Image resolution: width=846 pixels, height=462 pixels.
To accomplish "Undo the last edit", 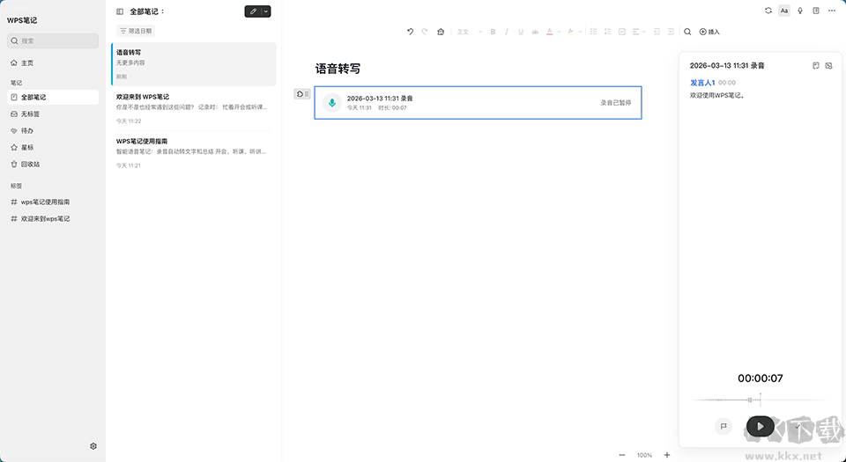I will tap(410, 32).
